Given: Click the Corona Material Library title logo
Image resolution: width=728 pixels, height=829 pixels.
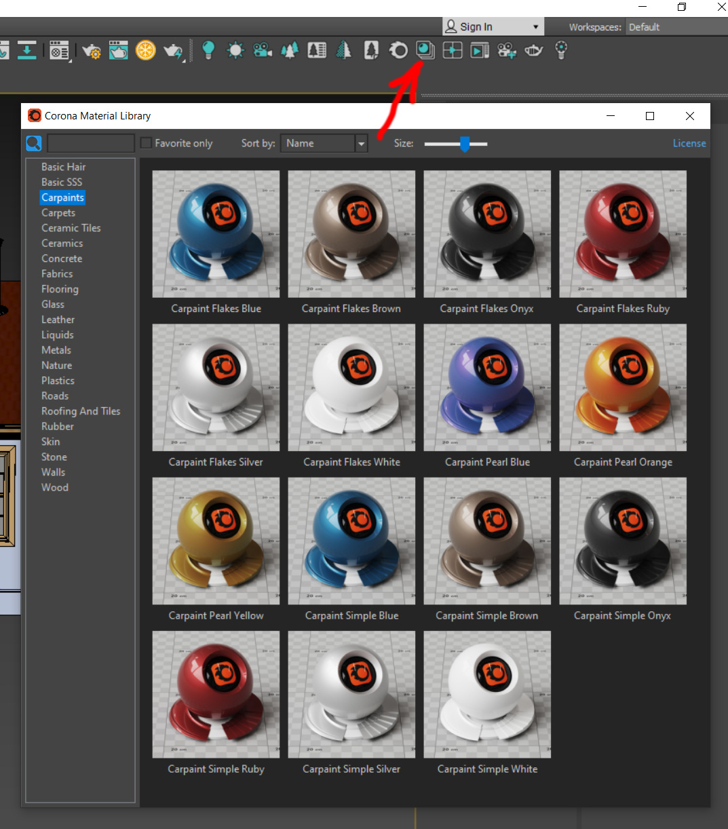Looking at the screenshot, I should (x=35, y=116).
